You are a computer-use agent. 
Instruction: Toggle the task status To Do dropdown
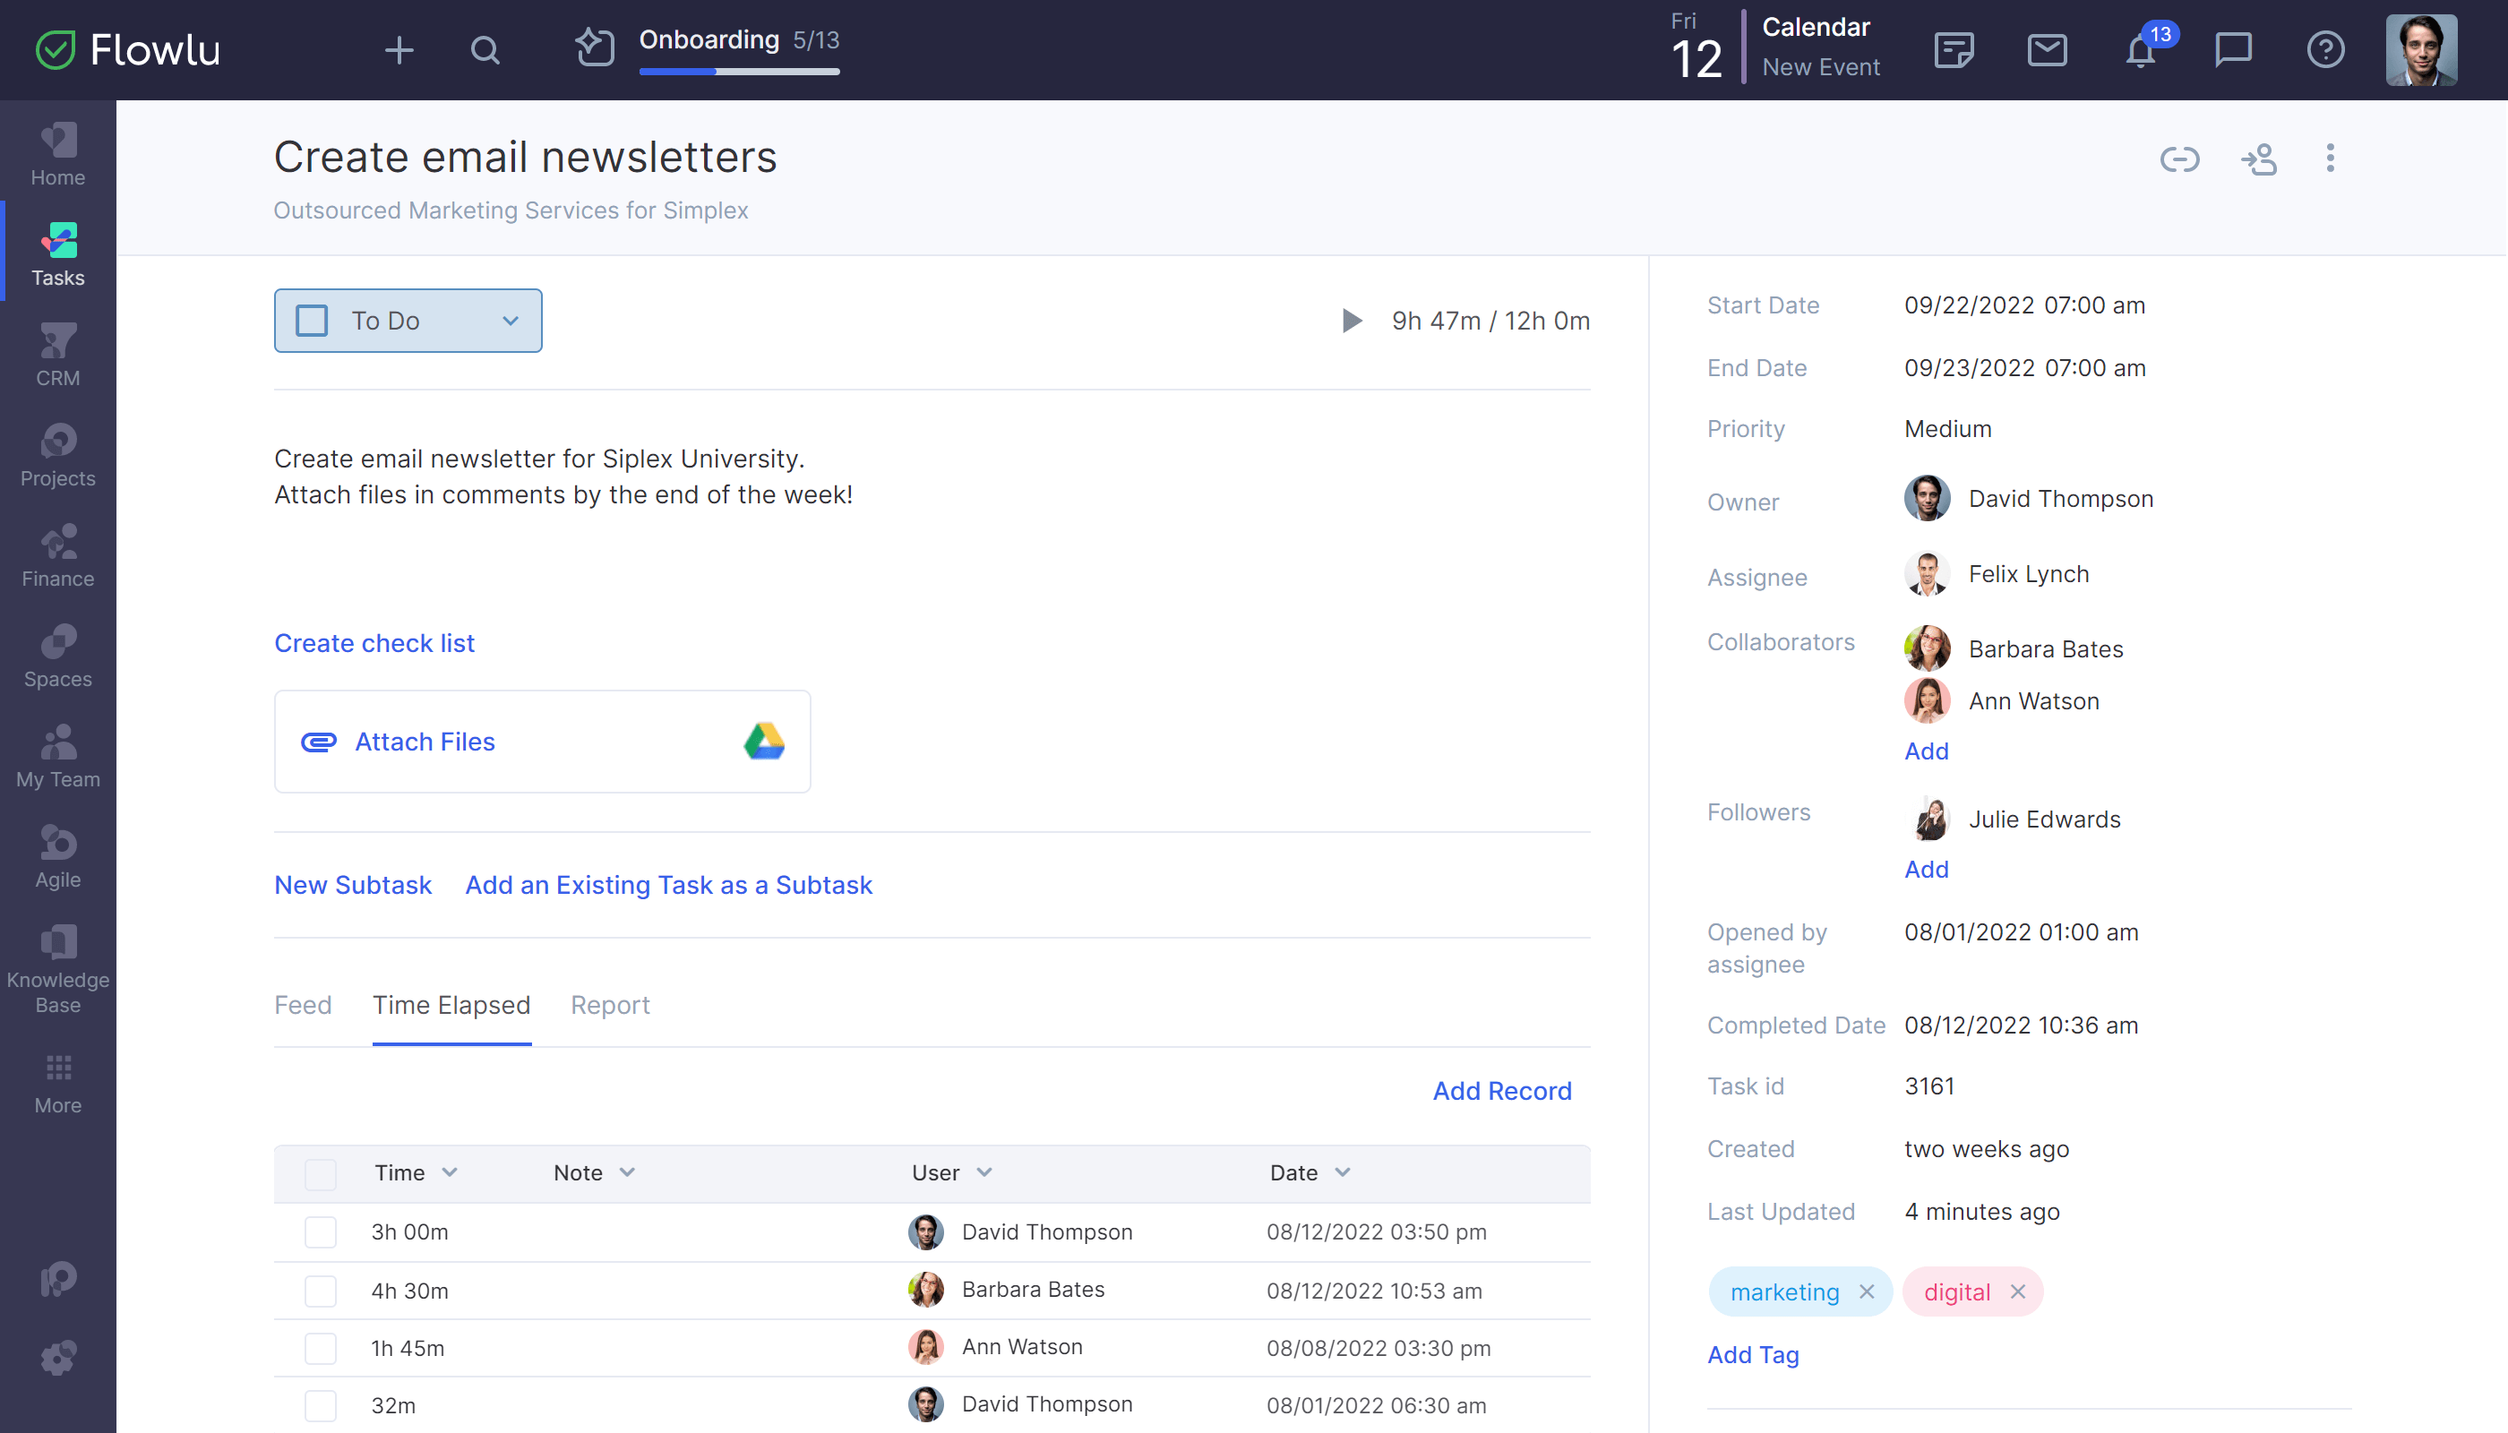511,321
